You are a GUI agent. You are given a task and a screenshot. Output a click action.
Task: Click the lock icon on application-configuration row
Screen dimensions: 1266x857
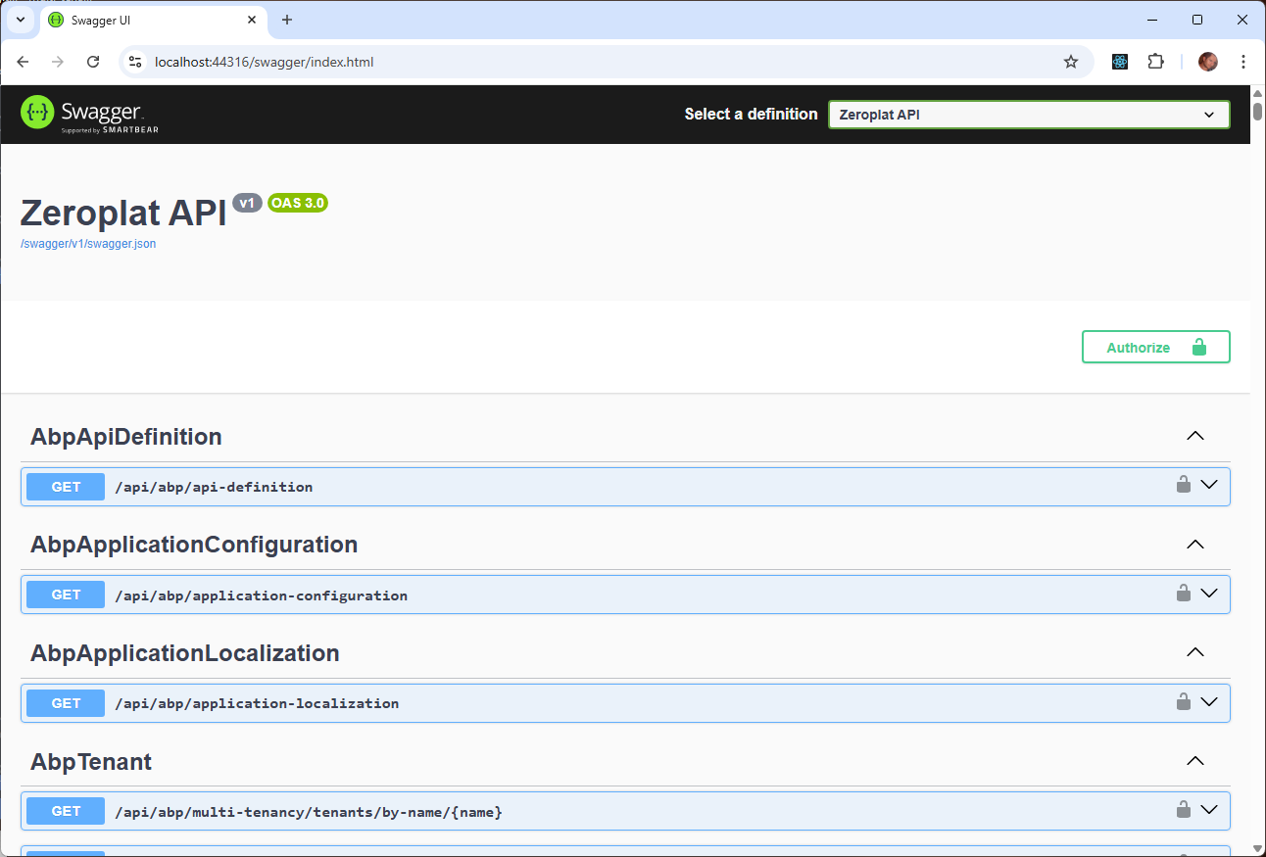(x=1183, y=593)
